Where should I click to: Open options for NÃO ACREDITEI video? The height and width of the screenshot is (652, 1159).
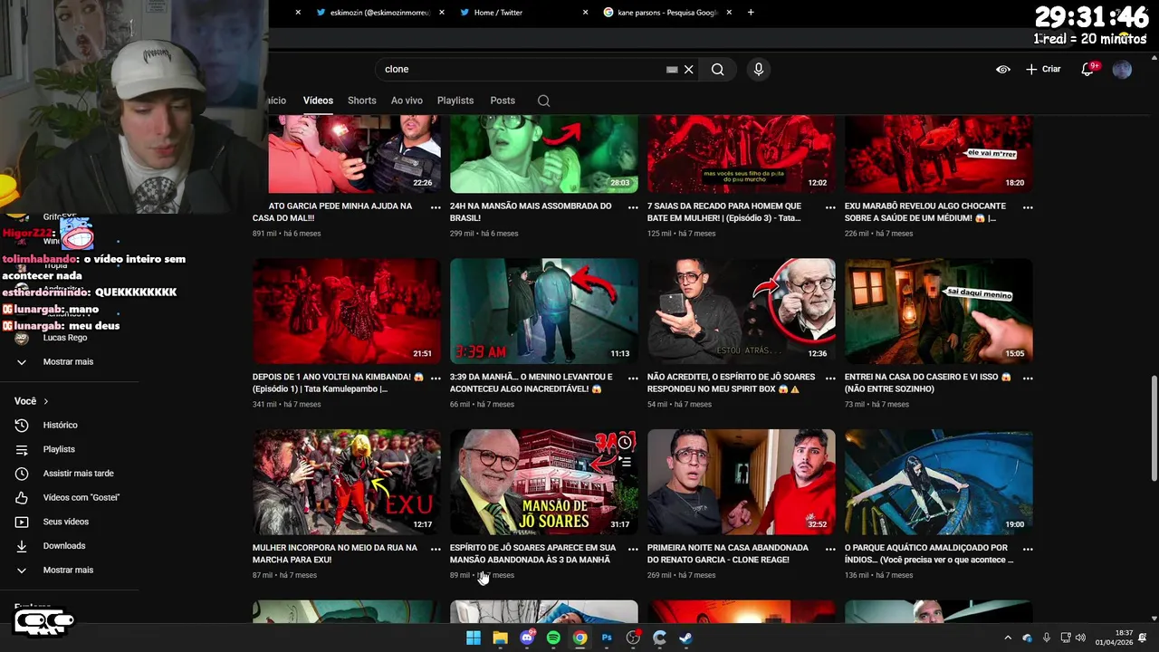tap(830, 379)
